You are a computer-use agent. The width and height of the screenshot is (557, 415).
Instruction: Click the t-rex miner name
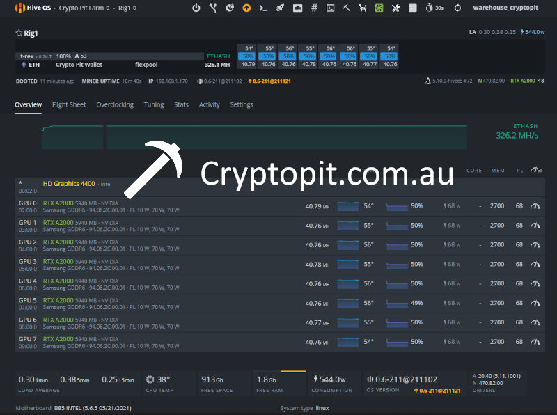pyautogui.click(x=27, y=56)
